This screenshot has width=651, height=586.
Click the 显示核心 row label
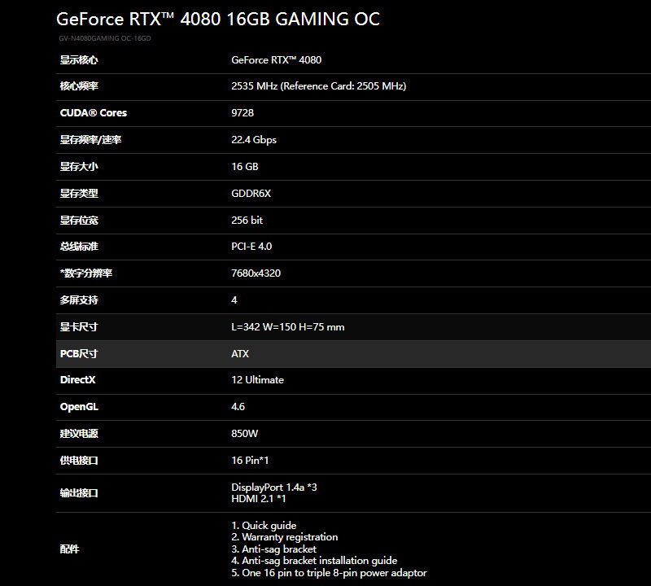pos(79,59)
